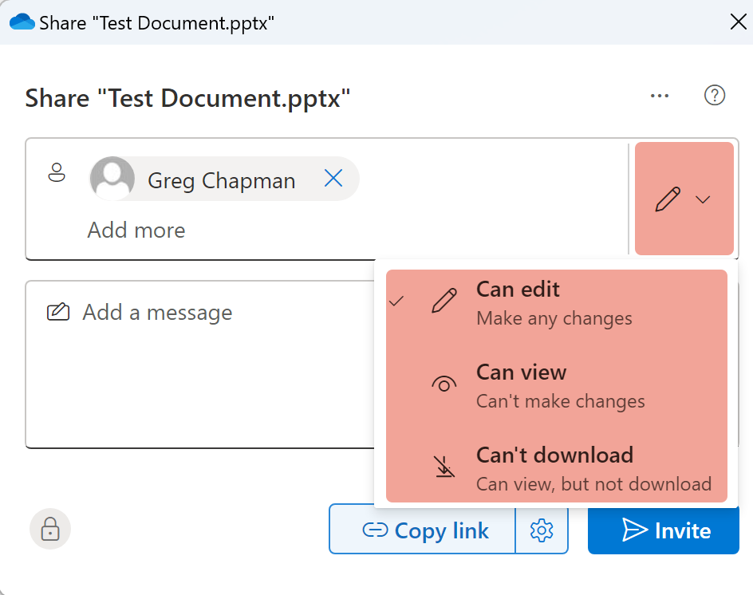Viewport: 753px width, 595px height.
Task: Click the OneDrive cloud icon in title bar
Action: pos(22,22)
